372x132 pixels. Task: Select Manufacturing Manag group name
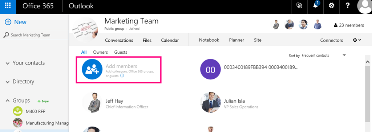tap(47, 123)
